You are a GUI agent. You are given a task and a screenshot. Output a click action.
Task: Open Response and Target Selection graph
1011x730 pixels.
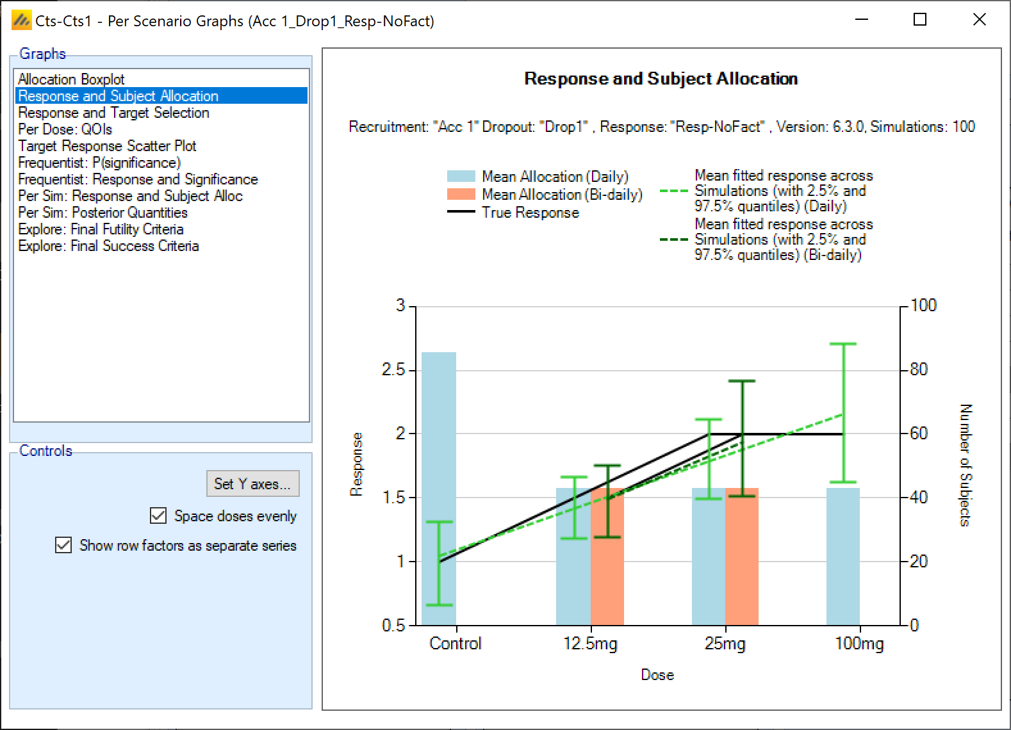click(113, 113)
